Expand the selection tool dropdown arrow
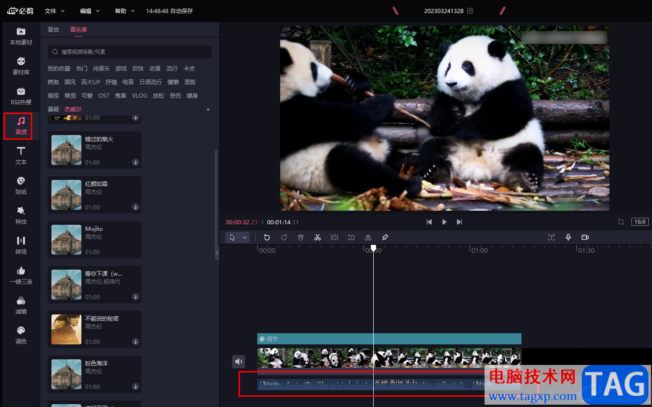 point(245,237)
